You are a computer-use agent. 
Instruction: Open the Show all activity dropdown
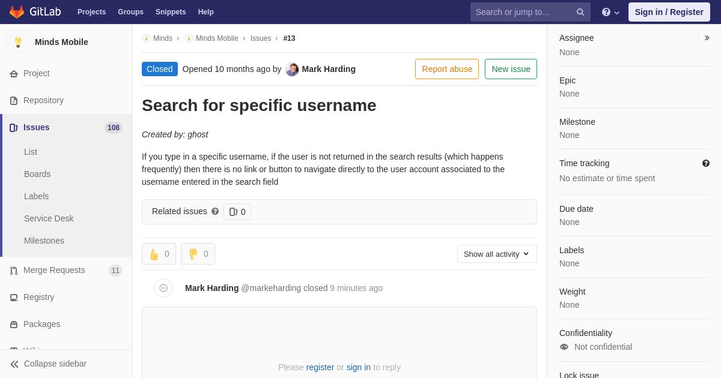click(x=497, y=254)
